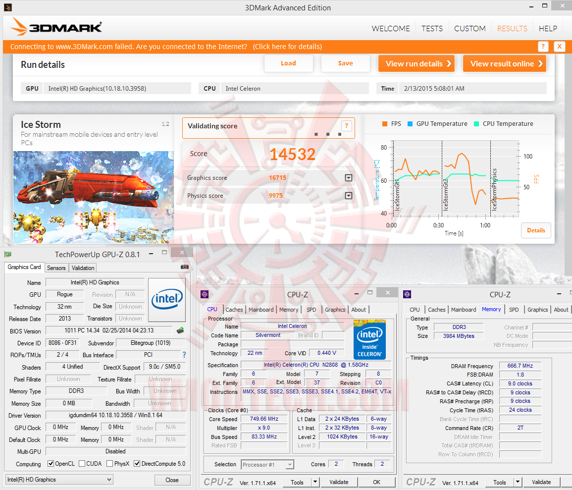The image size is (572, 490).
Task: Click the DRAM Frequency value 666.7 MHz
Action: pyautogui.click(x=520, y=366)
